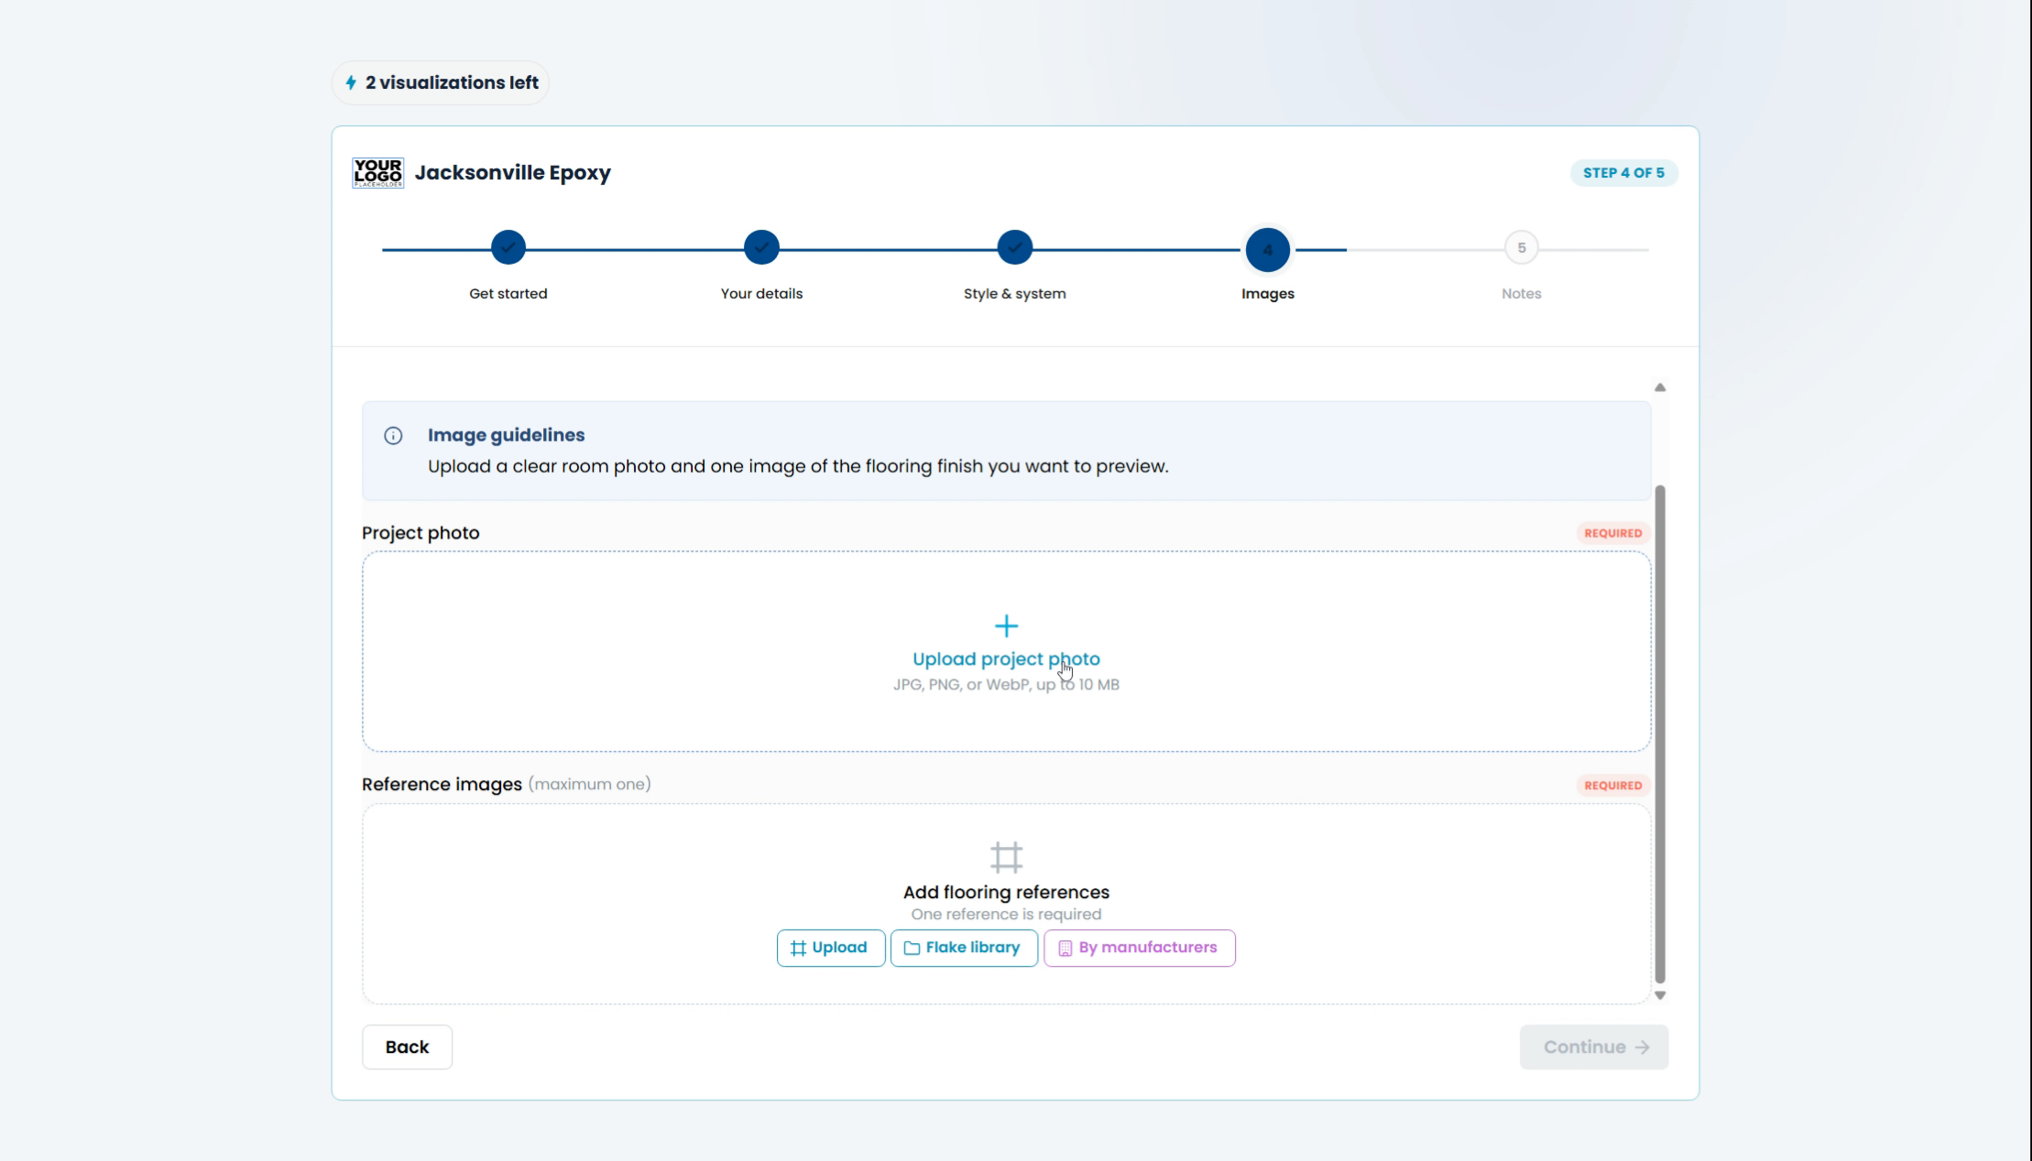Click the Project photo label

[x=421, y=533]
